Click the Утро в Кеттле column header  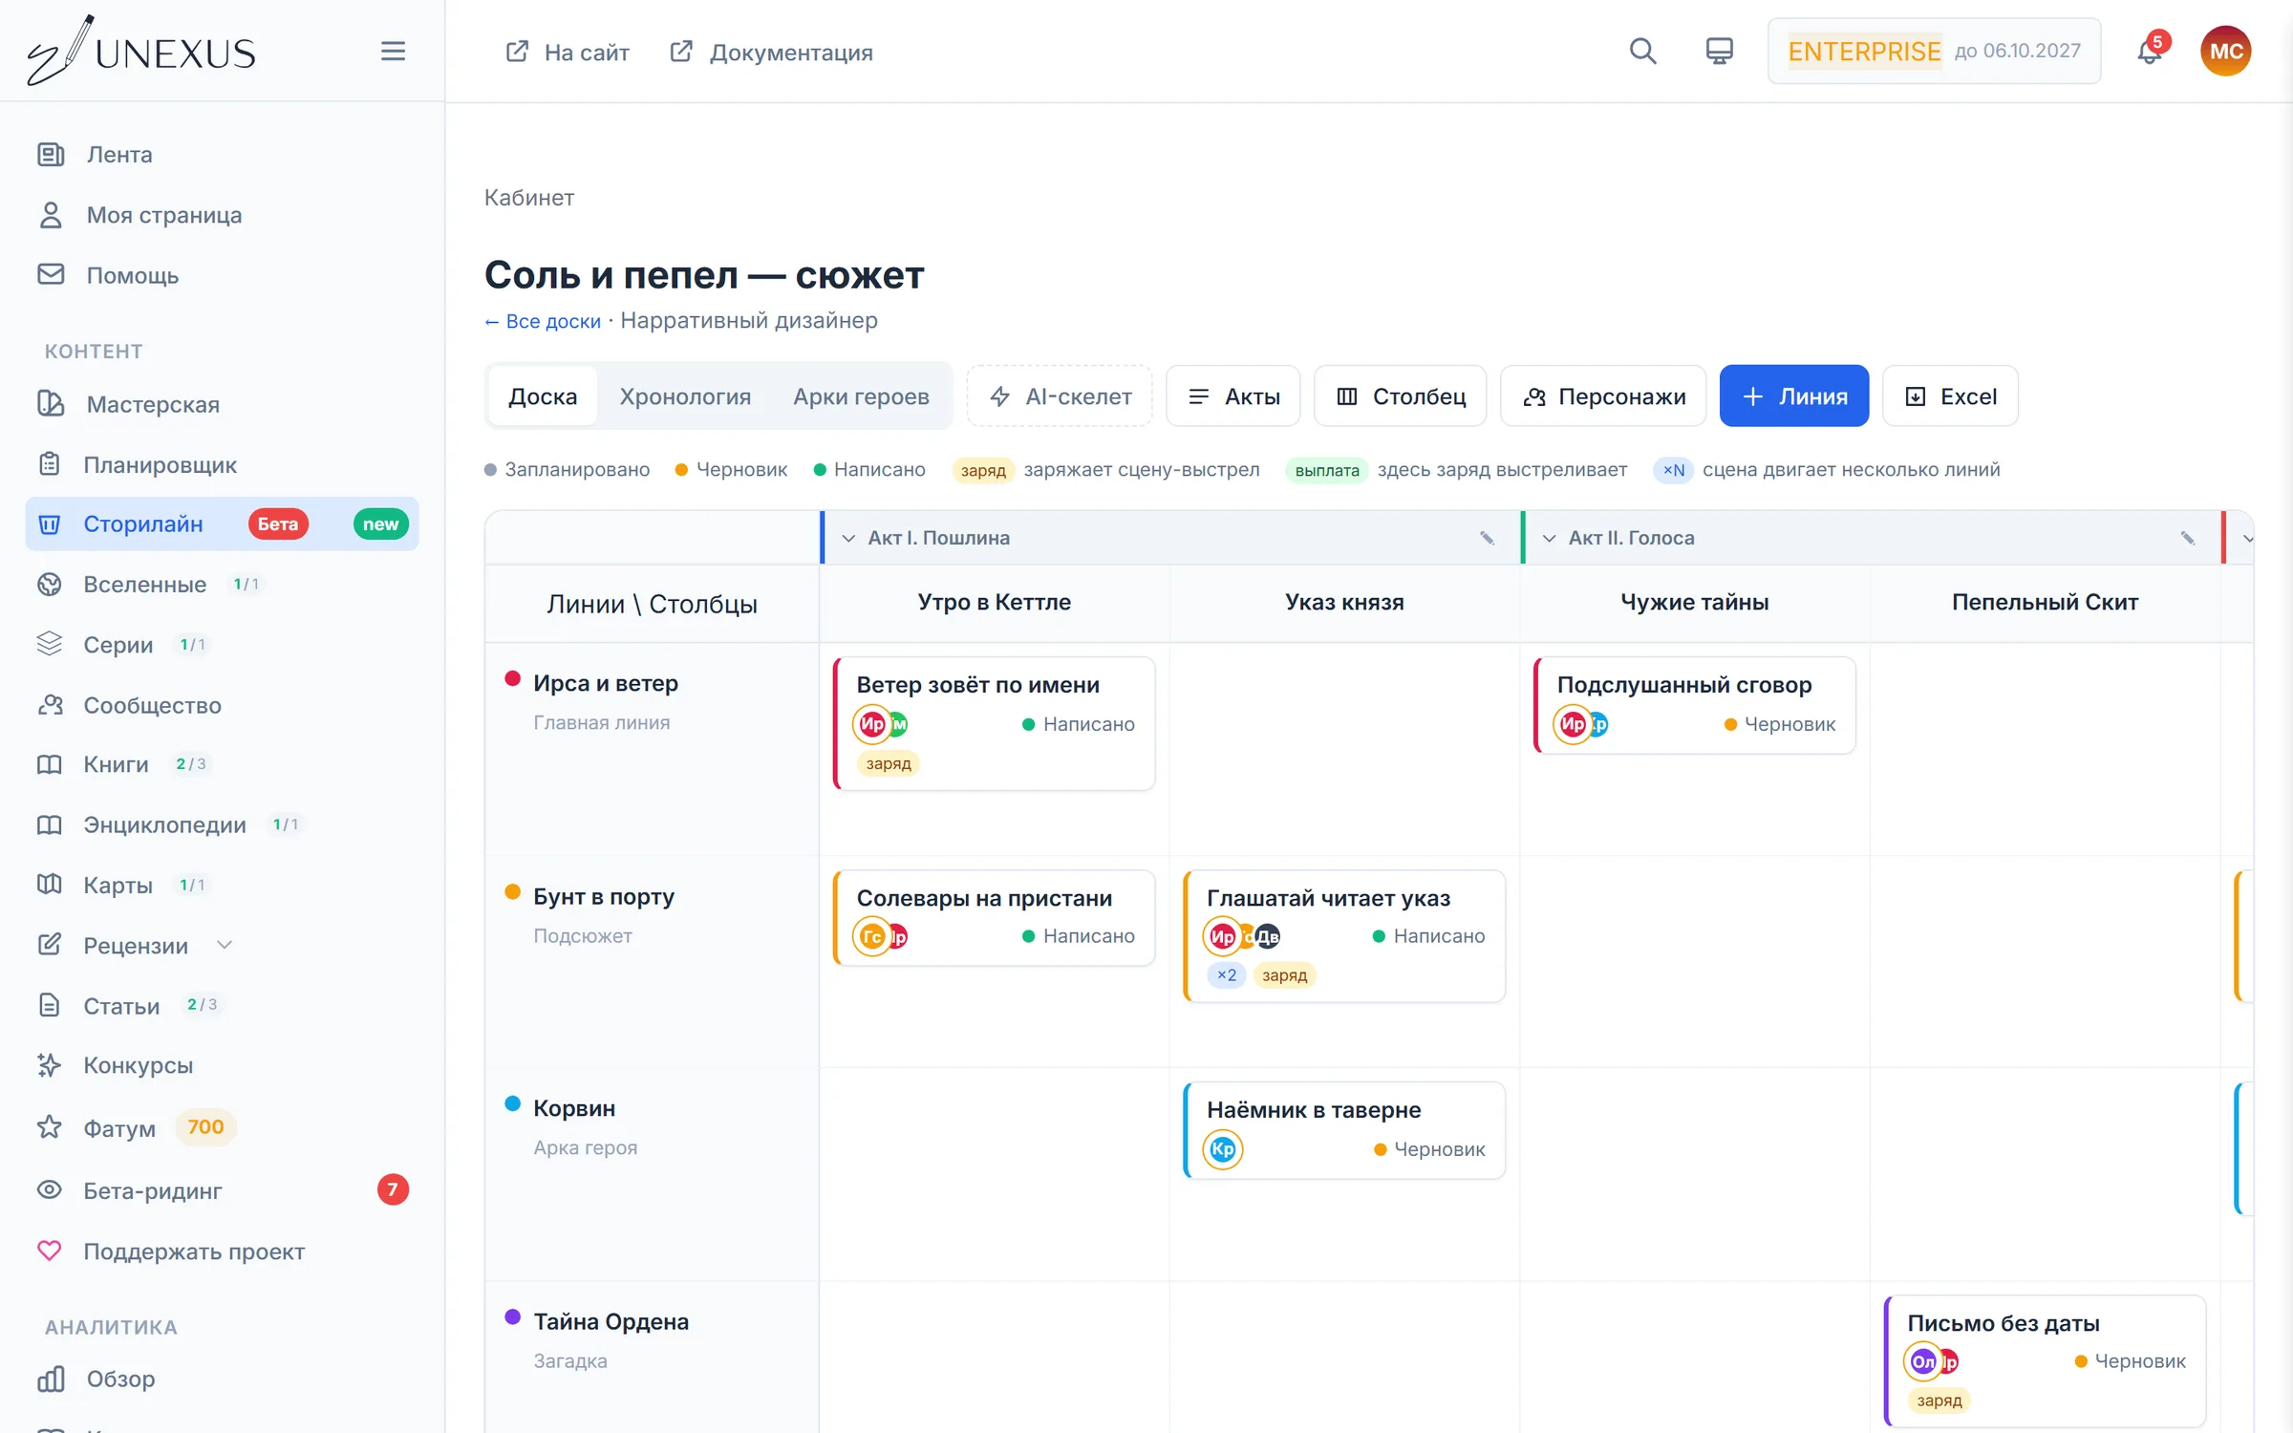994,602
